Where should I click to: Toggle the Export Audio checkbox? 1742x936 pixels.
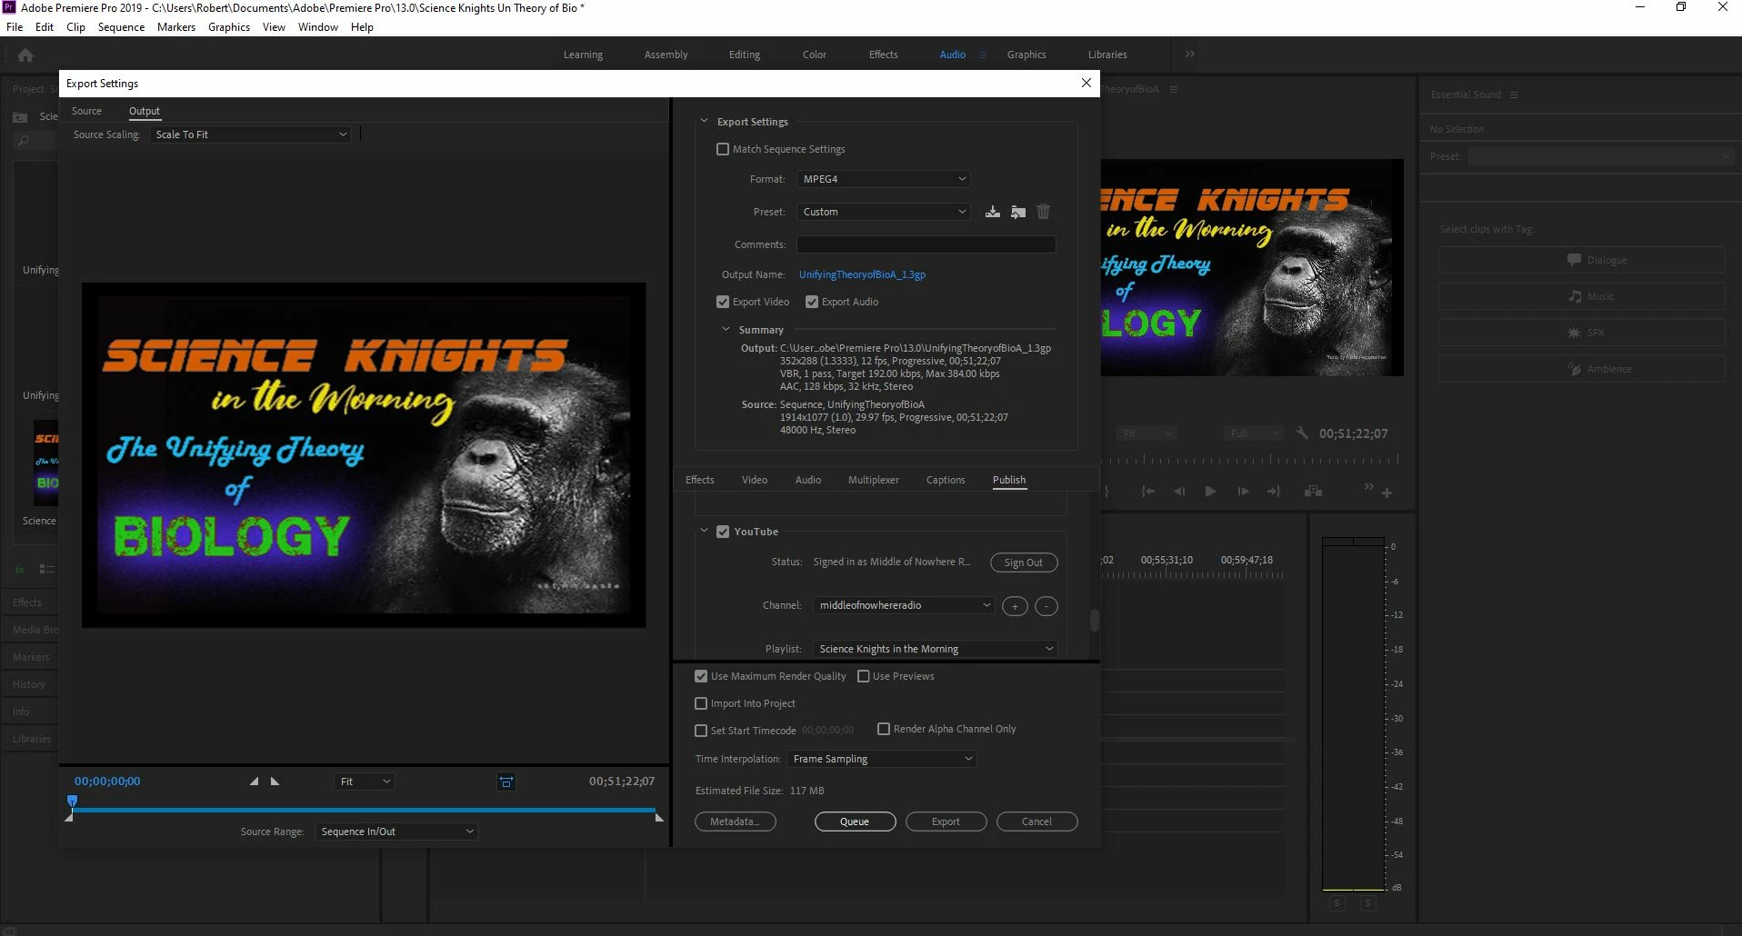[x=812, y=302]
